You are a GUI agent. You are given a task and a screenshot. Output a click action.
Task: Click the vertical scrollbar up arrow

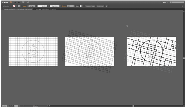tap(184, 11)
